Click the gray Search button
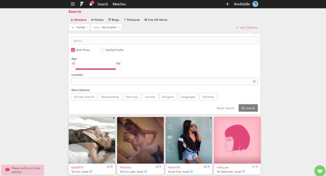Screen dimensions: 326x176 click(x=248, y=108)
